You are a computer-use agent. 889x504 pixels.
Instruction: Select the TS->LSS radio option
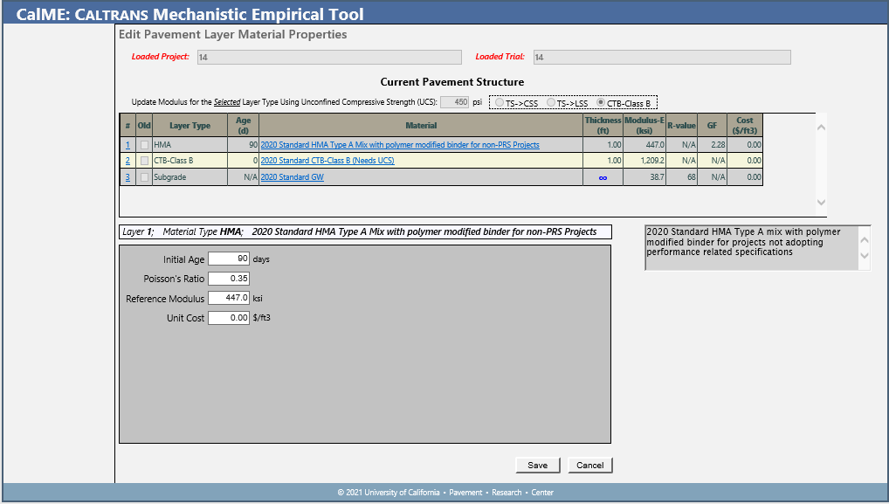coord(551,103)
